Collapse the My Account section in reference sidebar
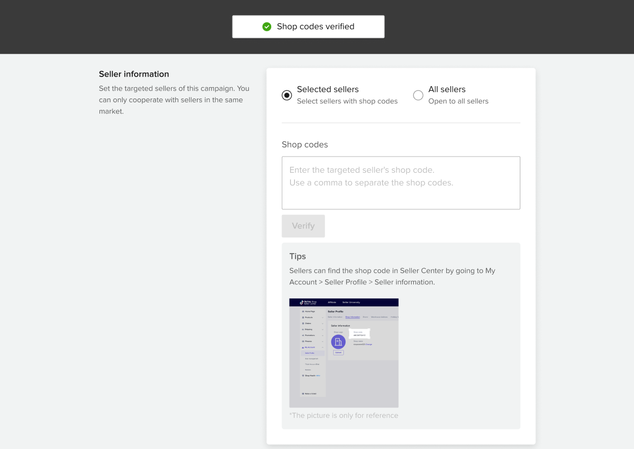Image resolution: width=634 pixels, height=449 pixels. tap(322, 347)
